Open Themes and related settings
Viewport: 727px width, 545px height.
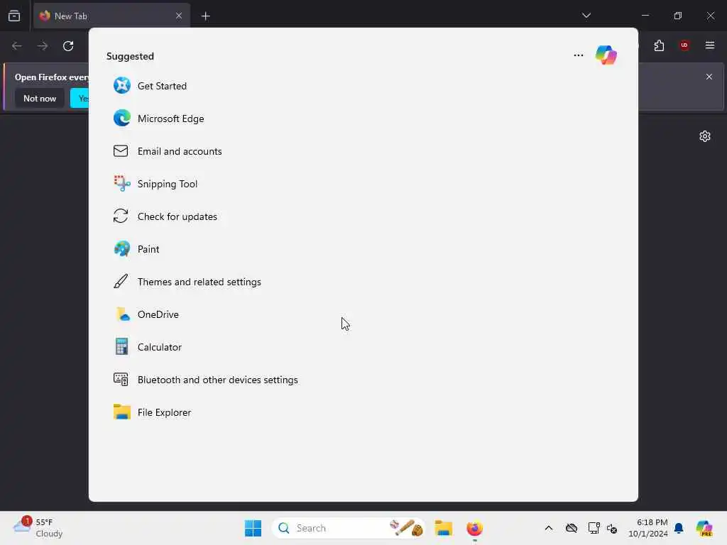click(x=187, y=282)
